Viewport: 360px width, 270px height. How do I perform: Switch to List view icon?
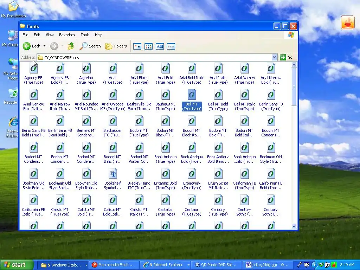click(149, 46)
